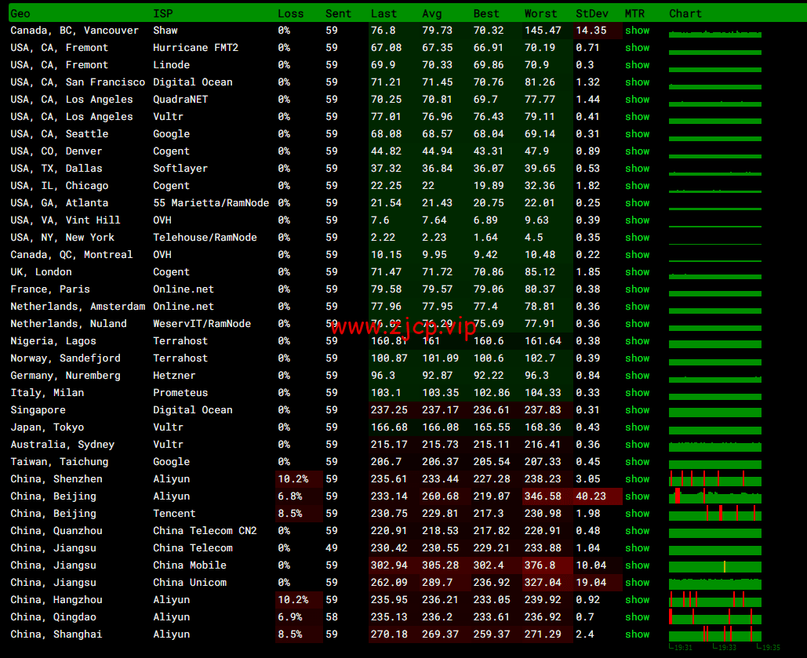Select the Last column header

pos(384,14)
